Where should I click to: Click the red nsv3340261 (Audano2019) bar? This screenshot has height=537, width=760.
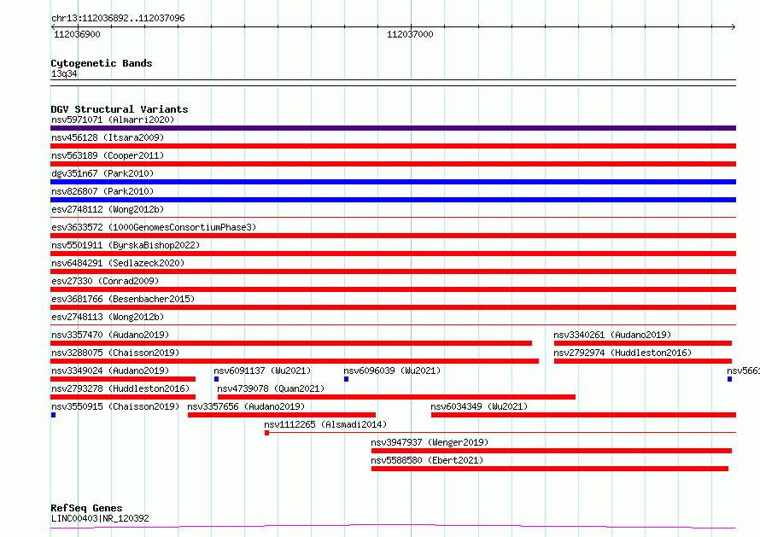pos(643,343)
